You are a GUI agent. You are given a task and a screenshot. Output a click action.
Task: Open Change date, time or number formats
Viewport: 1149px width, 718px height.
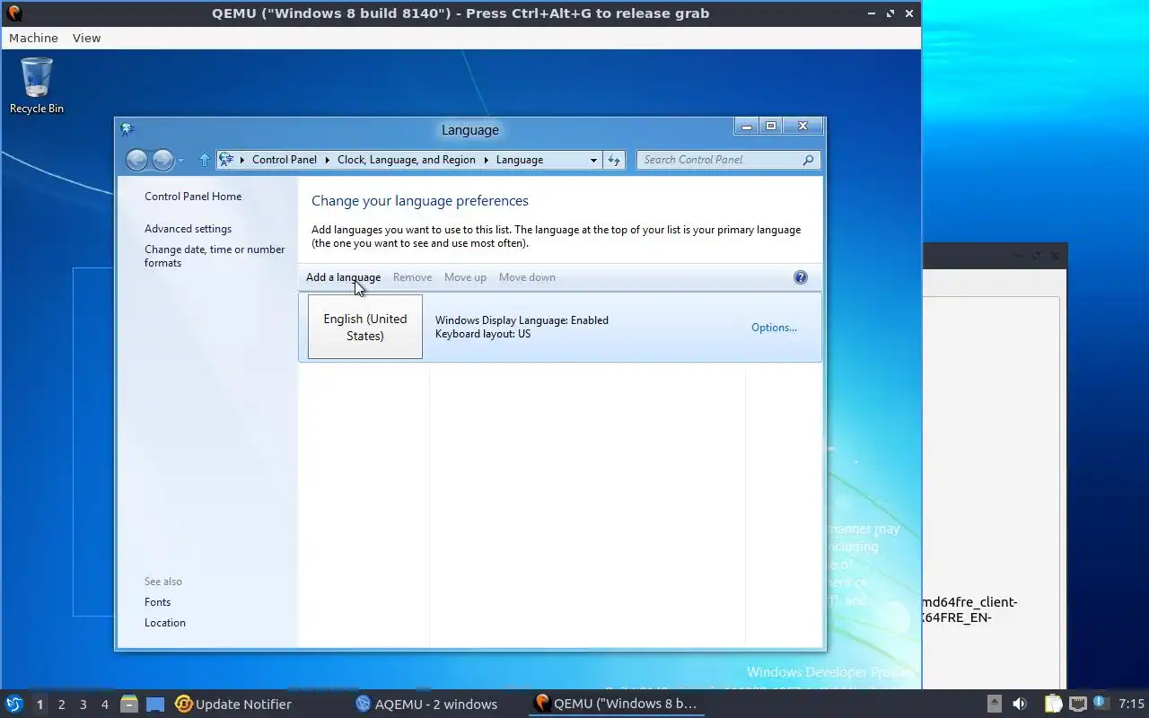point(215,256)
